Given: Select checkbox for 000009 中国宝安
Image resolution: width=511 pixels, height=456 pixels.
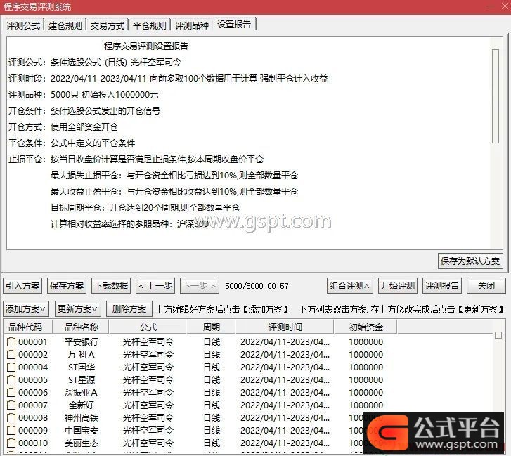Looking at the screenshot, I should 11,430.
